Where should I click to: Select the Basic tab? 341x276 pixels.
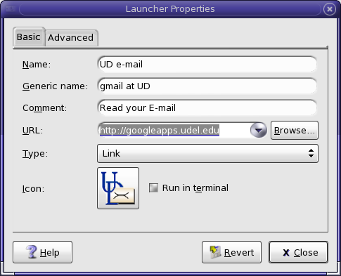point(29,37)
